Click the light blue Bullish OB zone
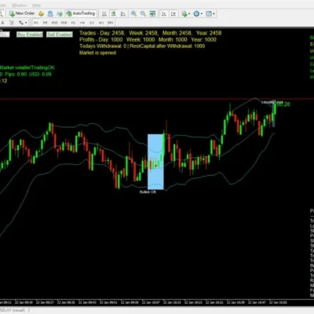314x314 pixels. pyautogui.click(x=155, y=162)
